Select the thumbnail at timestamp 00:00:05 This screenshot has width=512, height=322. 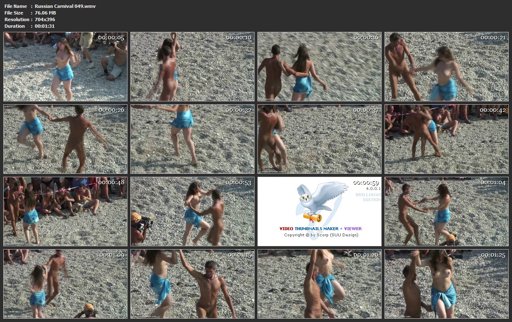65,67
